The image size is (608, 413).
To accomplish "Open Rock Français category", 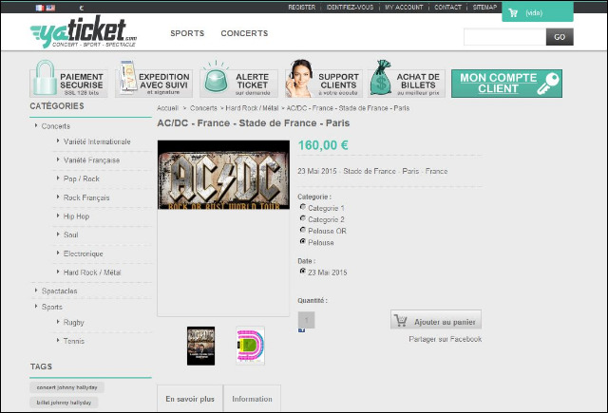I will tap(86, 197).
